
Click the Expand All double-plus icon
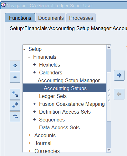(15, 105)
